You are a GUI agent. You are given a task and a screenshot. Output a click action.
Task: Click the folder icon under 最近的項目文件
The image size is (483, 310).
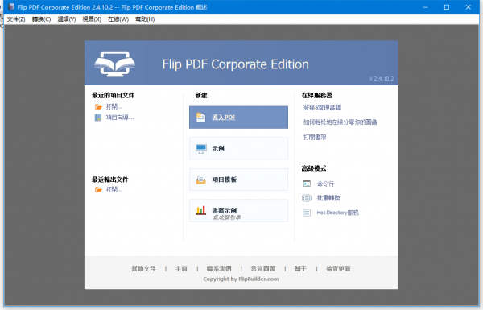[x=98, y=106]
